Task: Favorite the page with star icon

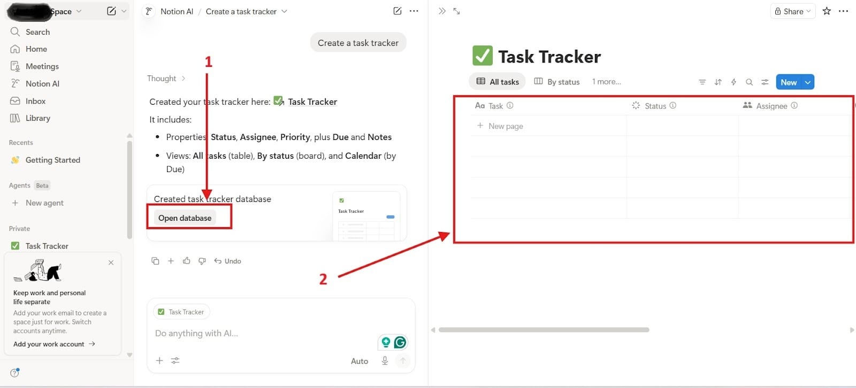Action: coord(827,11)
